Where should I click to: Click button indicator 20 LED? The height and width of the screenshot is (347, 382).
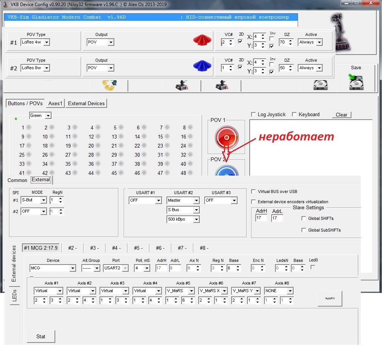point(98,145)
